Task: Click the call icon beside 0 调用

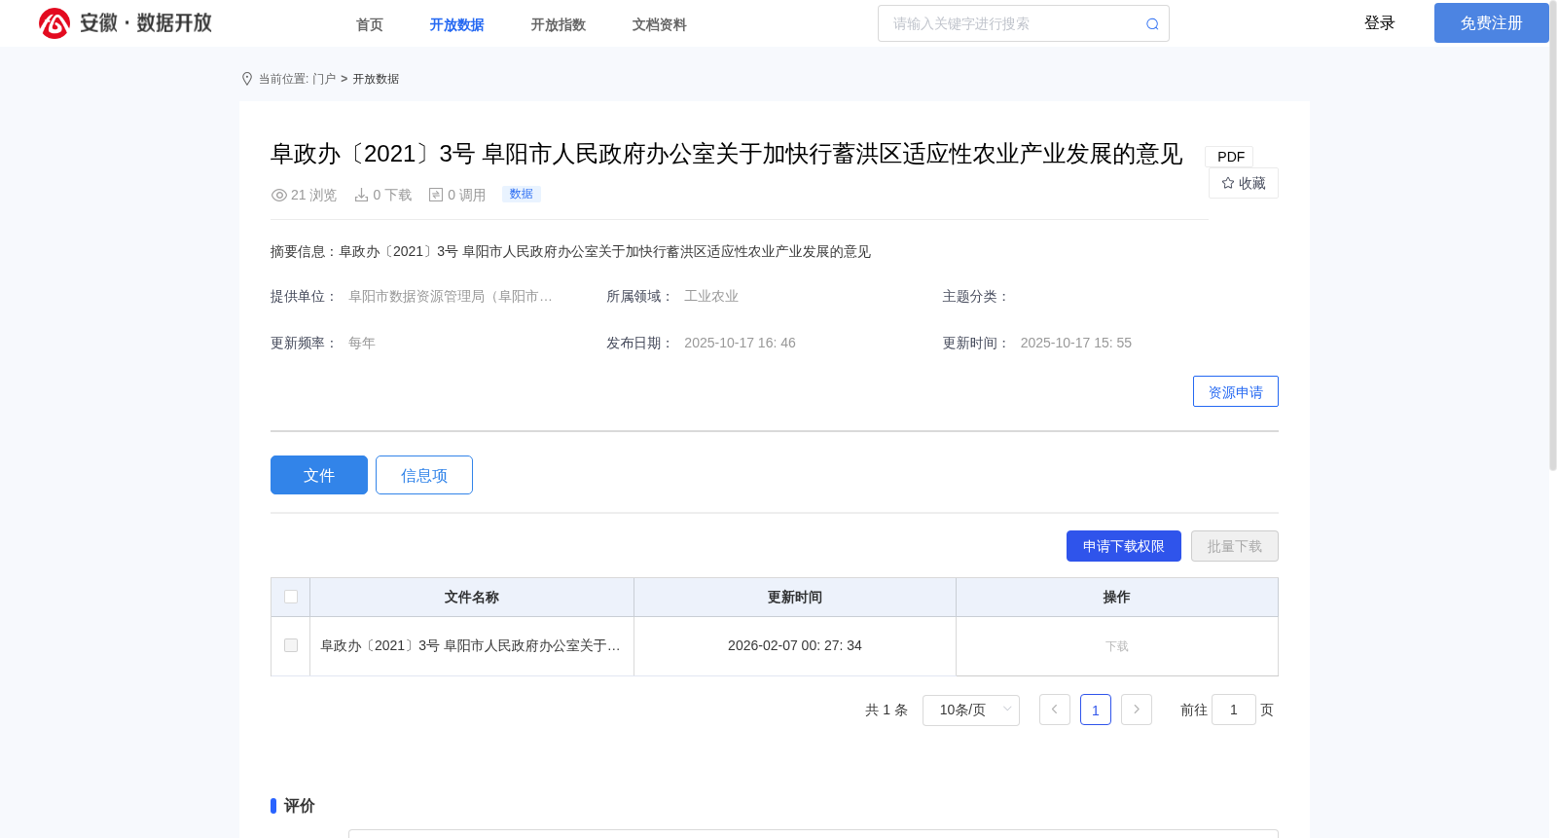Action: click(436, 195)
